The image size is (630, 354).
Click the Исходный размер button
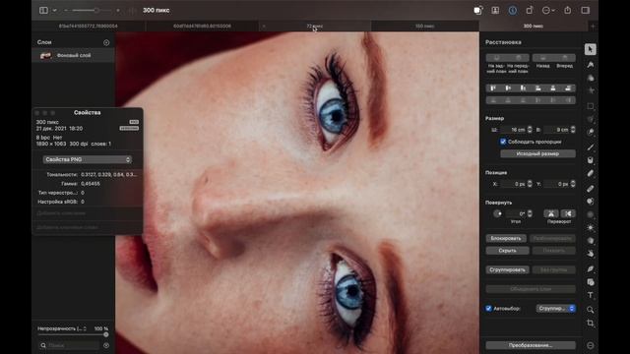coord(537,153)
